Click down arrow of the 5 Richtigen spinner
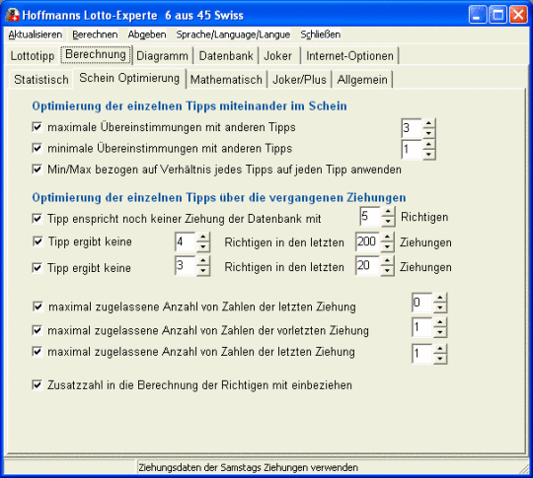Screen dimensions: 533x478 pos(388,222)
